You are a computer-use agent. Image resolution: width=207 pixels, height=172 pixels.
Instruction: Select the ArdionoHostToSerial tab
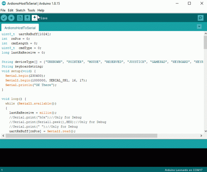coord(20,27)
